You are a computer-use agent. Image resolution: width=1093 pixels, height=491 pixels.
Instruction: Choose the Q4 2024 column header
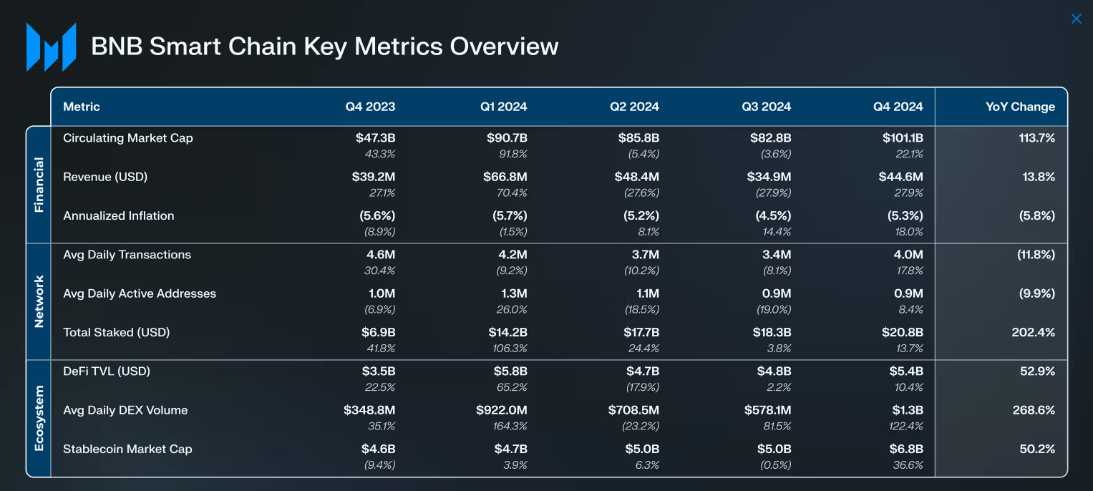click(898, 107)
